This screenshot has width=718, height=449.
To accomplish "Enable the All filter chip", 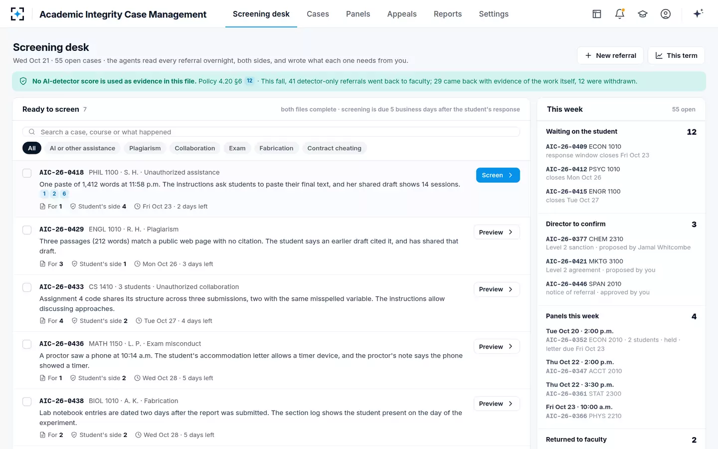I will [32, 148].
